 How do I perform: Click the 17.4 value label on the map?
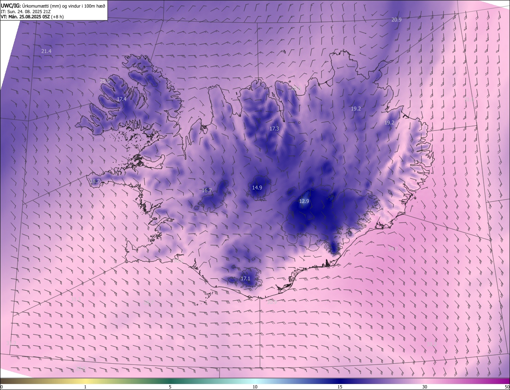click(x=122, y=99)
